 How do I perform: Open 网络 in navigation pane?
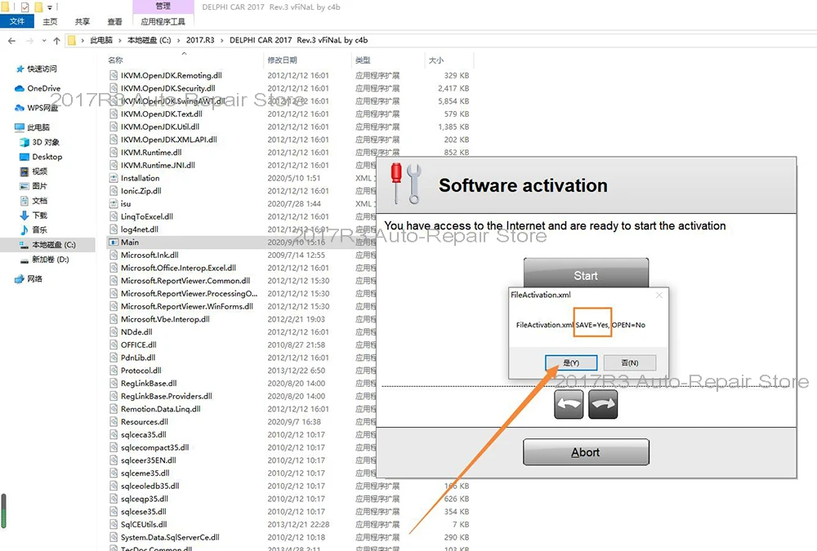click(x=29, y=278)
